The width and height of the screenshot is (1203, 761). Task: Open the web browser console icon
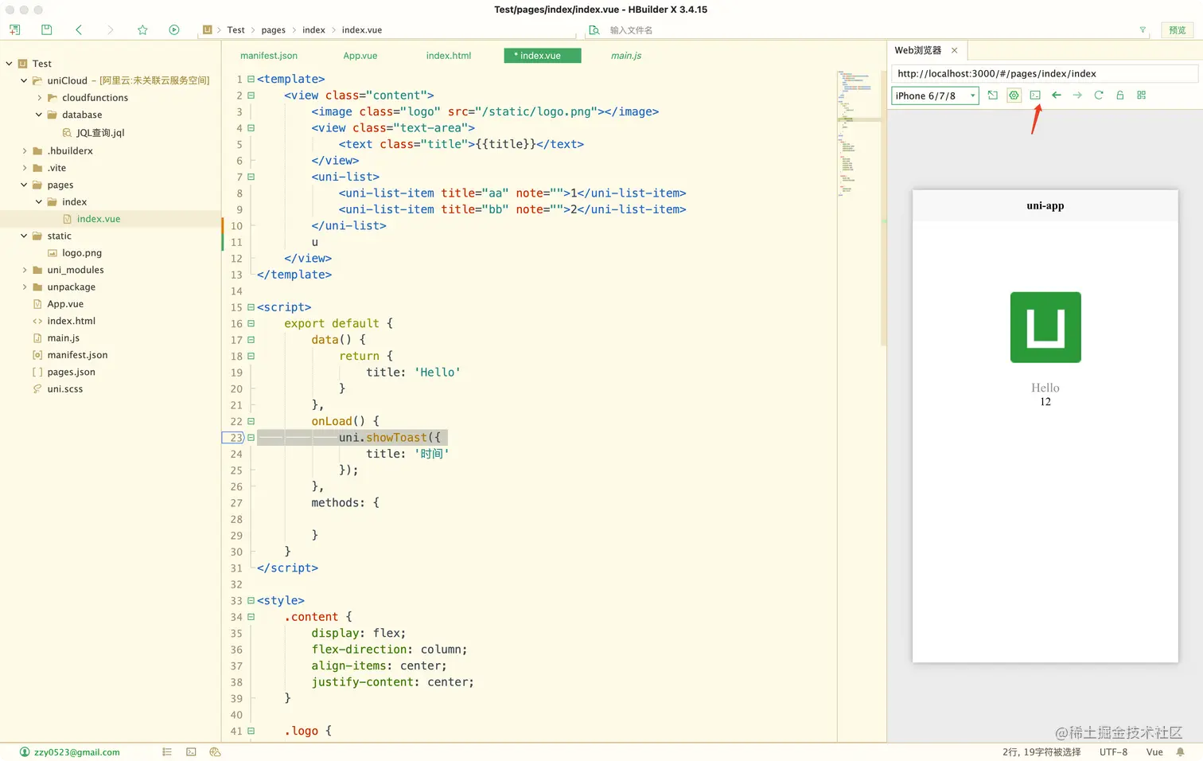[1035, 95]
